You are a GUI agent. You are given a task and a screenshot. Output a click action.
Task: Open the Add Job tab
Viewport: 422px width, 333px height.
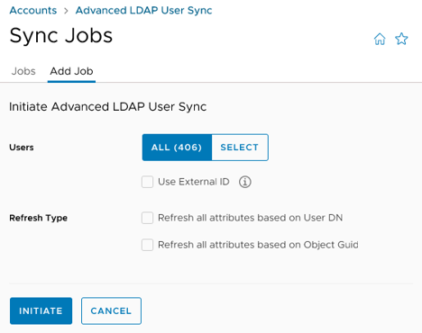(x=71, y=71)
